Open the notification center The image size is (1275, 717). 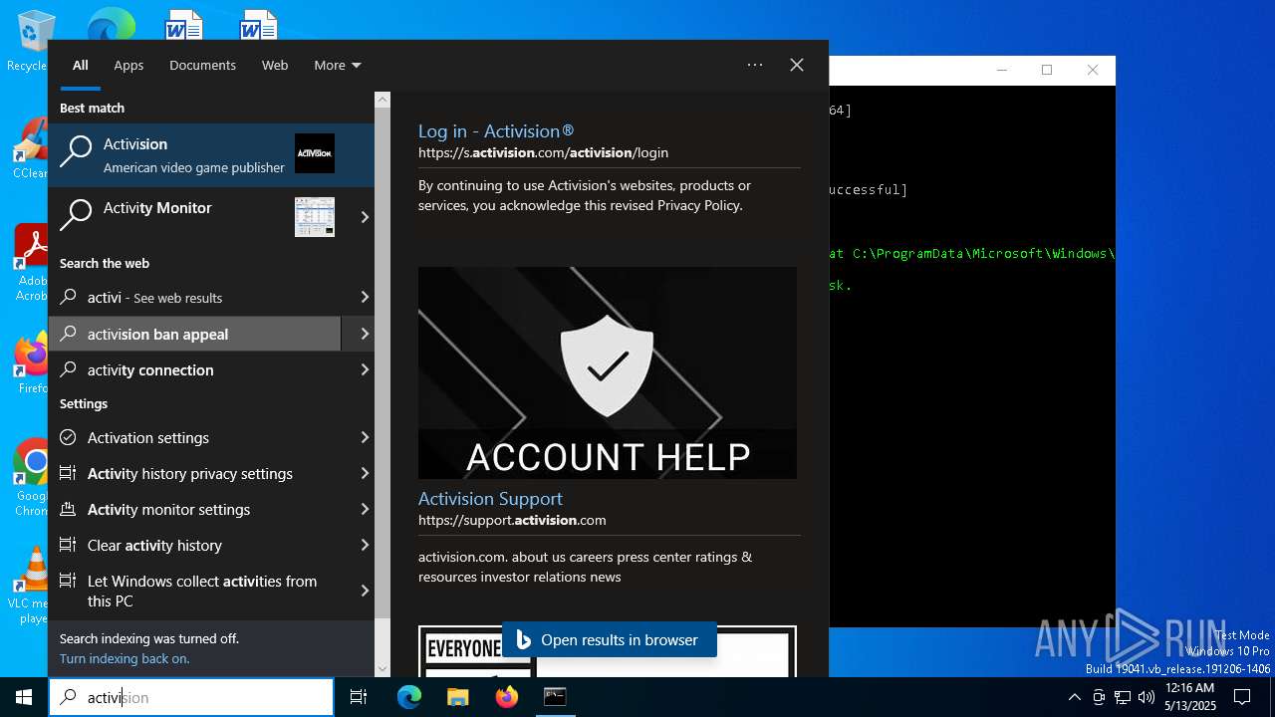coord(1242,697)
